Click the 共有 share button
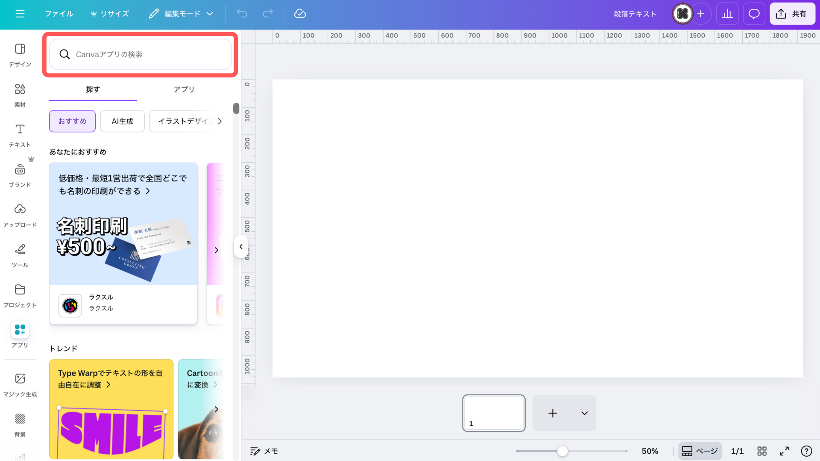 792,14
